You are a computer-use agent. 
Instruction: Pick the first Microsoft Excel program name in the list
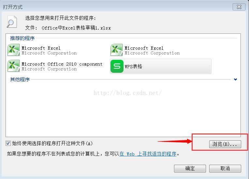(x=41, y=48)
